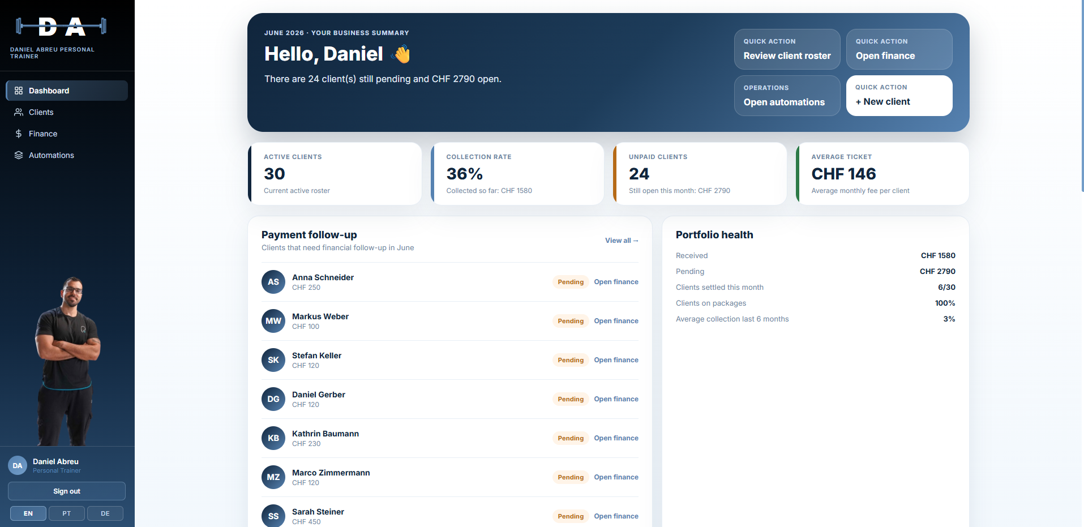Click the DA user avatar in sidebar
Screen dimensions: 1084x527
point(18,465)
